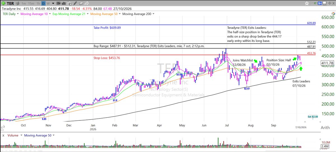Mark chart with the favorite star
336x152 pixels.
pos(307,3)
